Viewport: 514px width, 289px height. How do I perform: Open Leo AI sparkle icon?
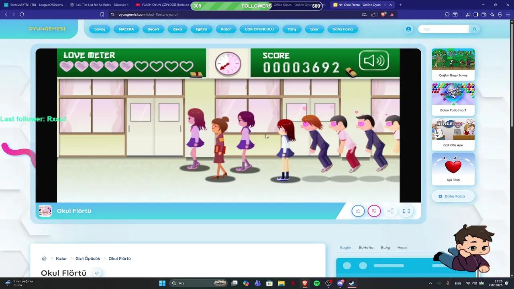[x=492, y=14]
